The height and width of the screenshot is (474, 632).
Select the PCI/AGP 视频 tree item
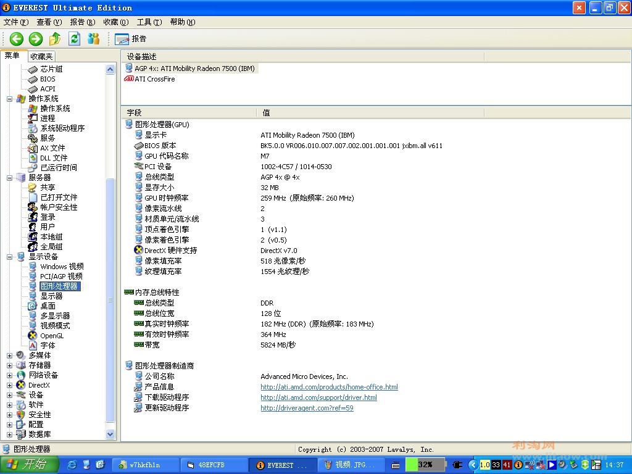tap(61, 276)
